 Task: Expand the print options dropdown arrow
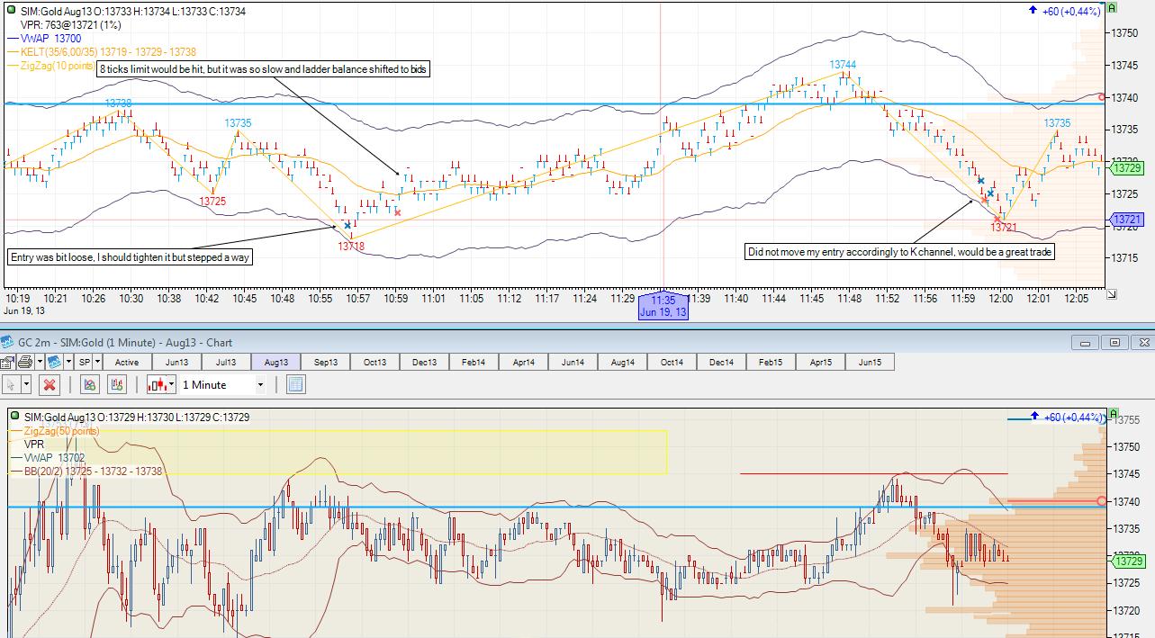pyautogui.click(x=39, y=362)
